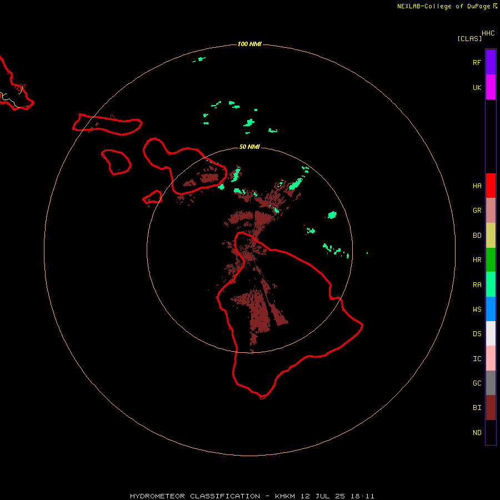Click the magenta UK legend swatch
This screenshot has height=500, width=500.
point(491,87)
